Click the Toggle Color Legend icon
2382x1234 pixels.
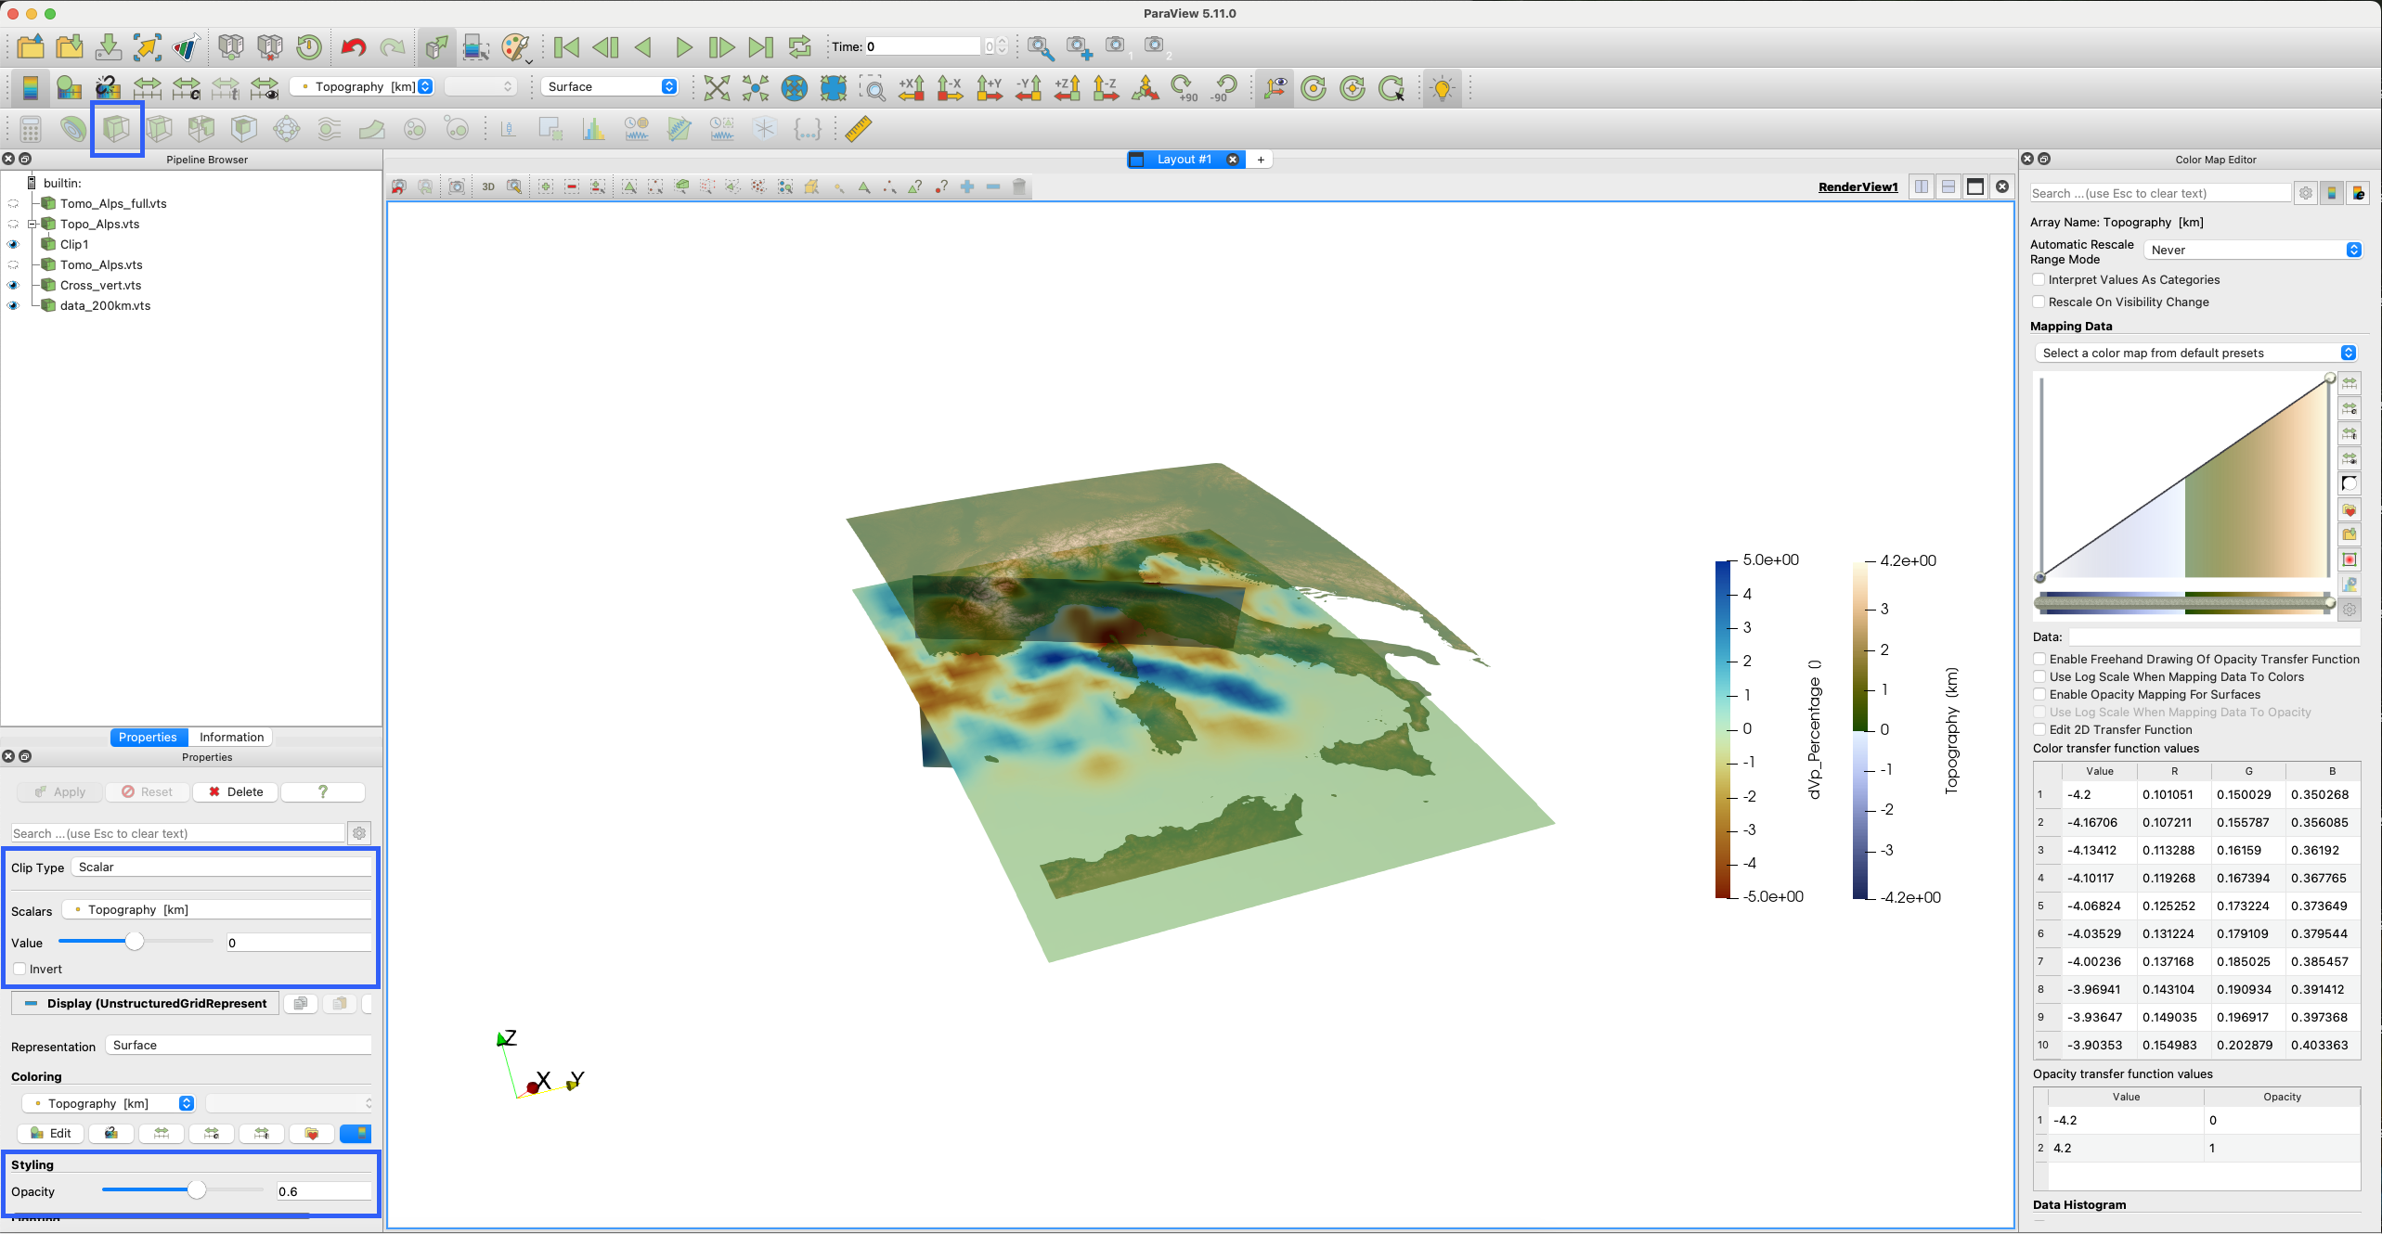(31, 88)
